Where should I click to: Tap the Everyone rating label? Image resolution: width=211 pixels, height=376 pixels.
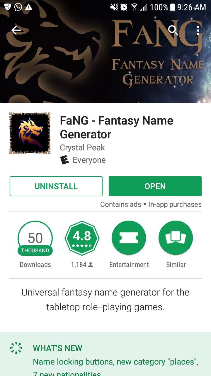click(89, 160)
